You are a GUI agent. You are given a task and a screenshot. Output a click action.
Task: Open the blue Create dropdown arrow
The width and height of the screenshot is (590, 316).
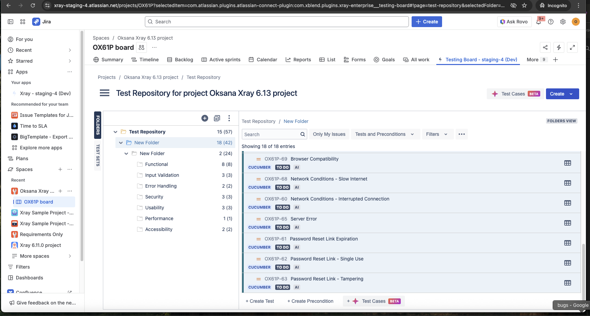point(571,94)
